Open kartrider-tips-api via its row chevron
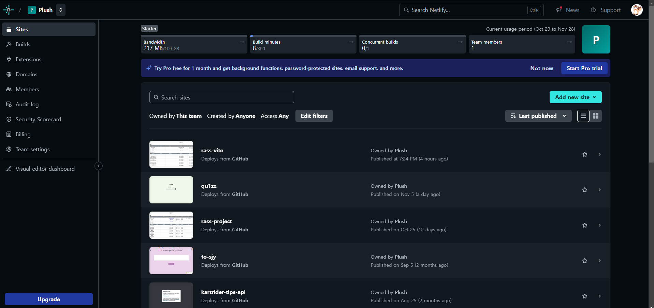Viewport: 654px width, 308px height. 599,296
